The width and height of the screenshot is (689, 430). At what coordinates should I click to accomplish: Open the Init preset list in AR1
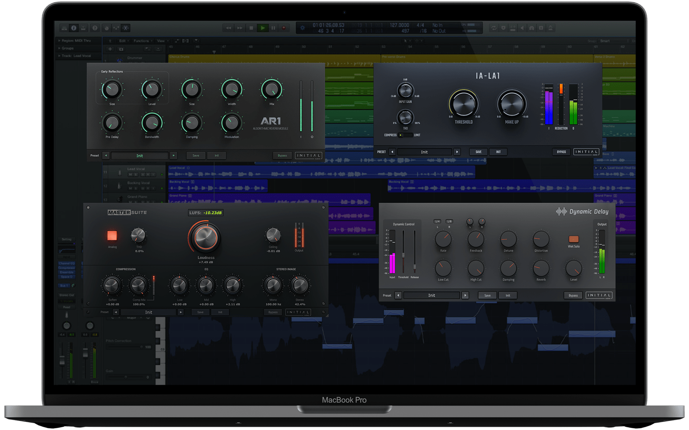coord(140,156)
